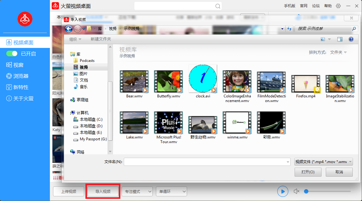The image size is (362, 201).
Task: Click the red firefly logo in sidebar
Action: tap(25, 19)
